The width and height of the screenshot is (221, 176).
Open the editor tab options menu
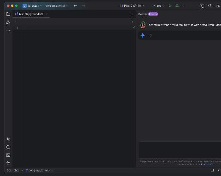pos(132,14)
